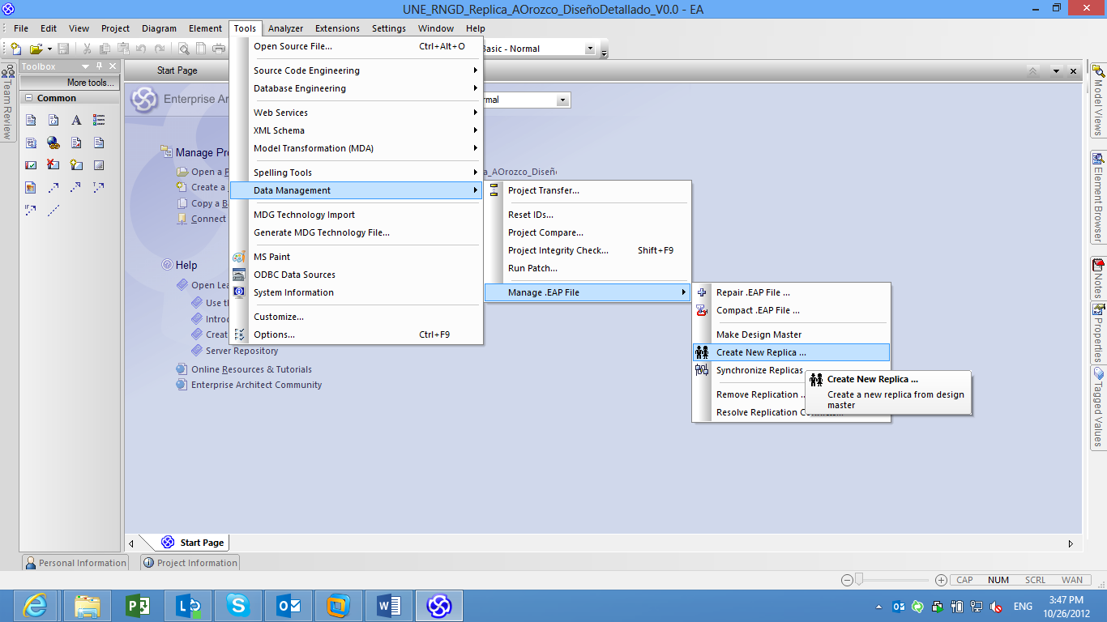Choose Options in Tools menu

click(x=357, y=334)
